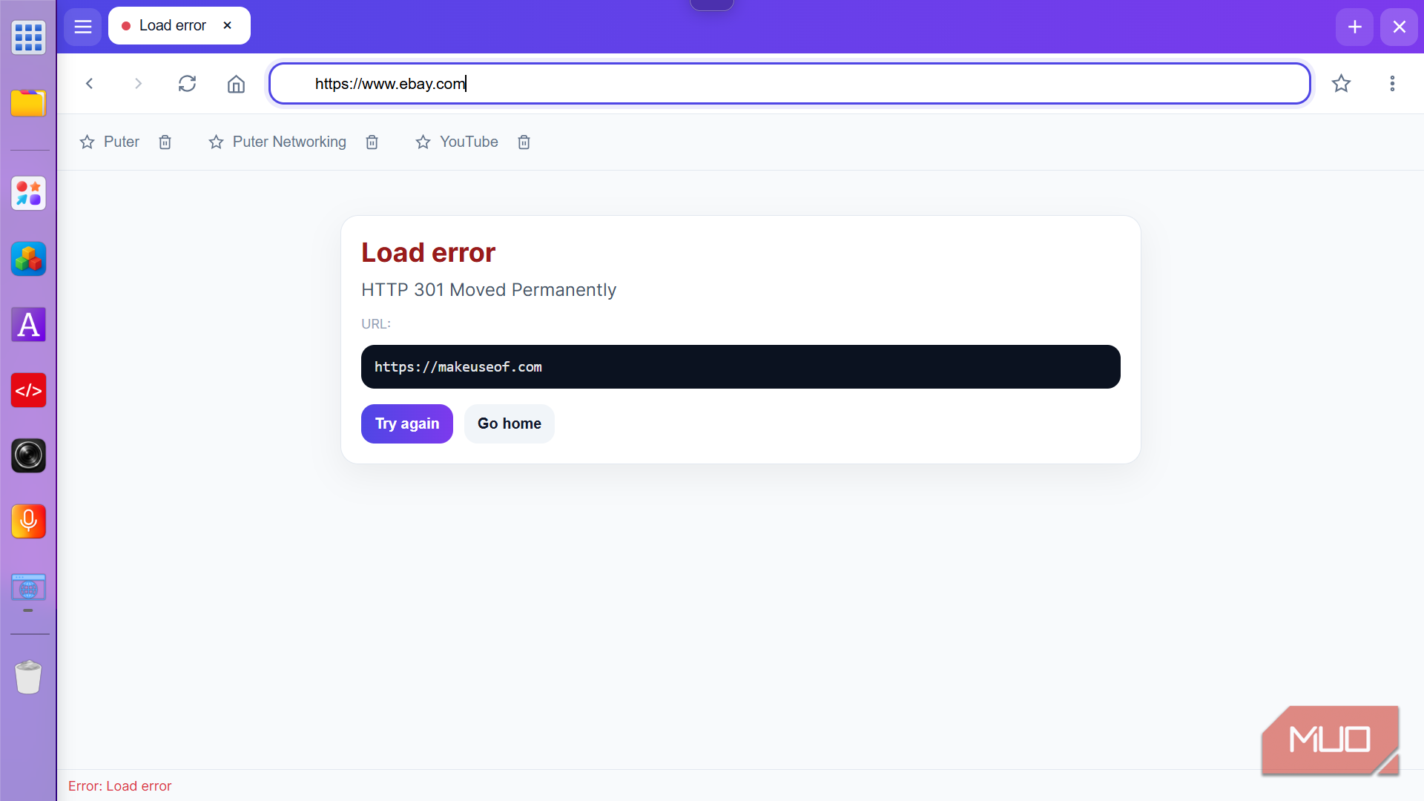Launch the camera app in dock
This screenshot has height=801, width=1424.
28,455
